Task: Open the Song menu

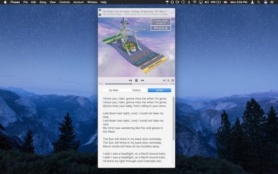Action: (43, 2)
